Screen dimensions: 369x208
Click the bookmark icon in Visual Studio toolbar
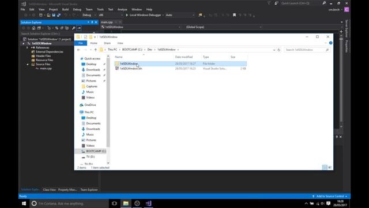tap(235, 15)
